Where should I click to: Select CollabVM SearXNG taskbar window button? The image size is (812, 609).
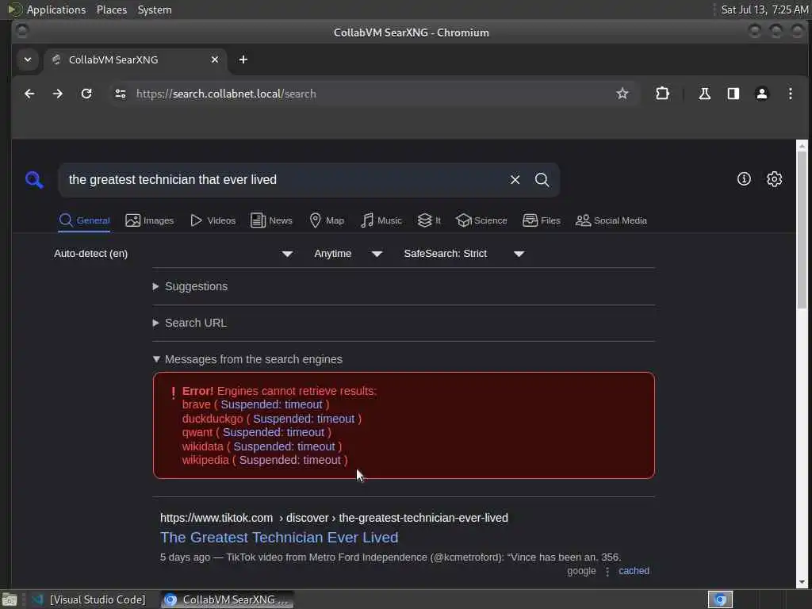click(227, 599)
